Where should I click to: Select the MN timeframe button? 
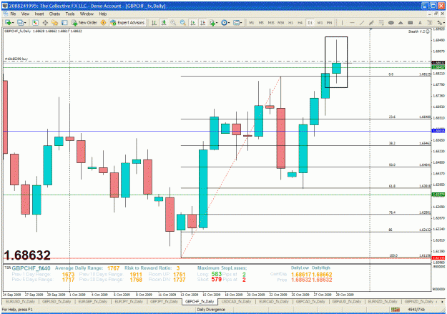pos(329,22)
